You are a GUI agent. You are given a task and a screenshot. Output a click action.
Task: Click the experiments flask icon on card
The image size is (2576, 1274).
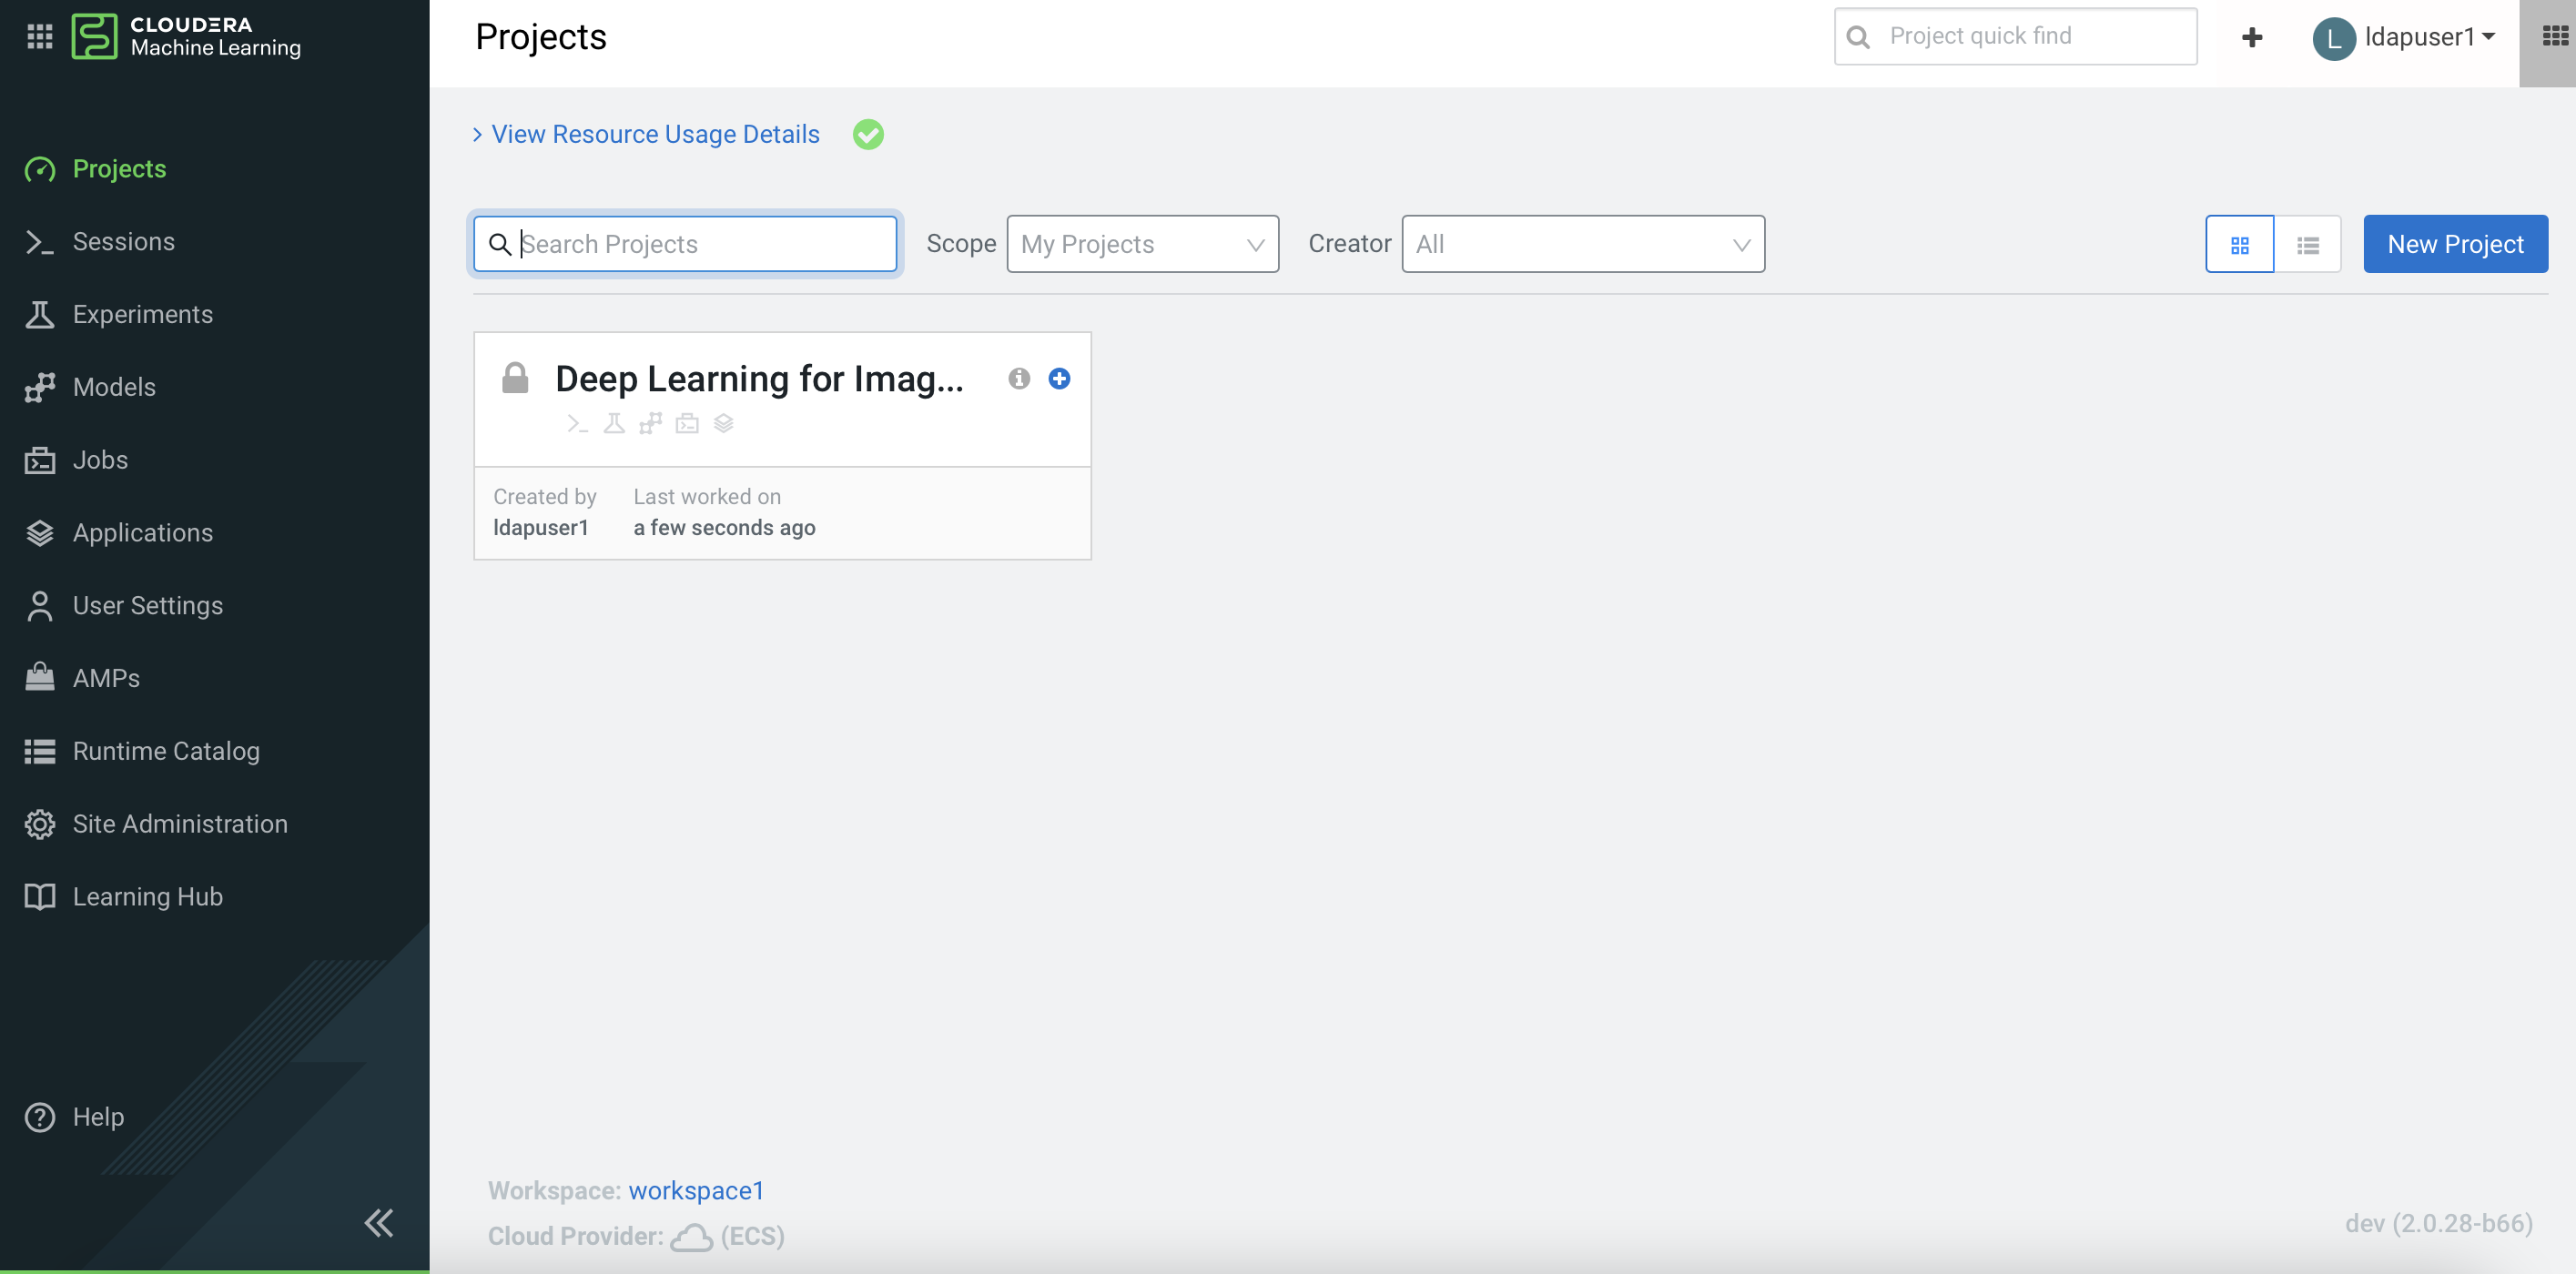tap(614, 424)
